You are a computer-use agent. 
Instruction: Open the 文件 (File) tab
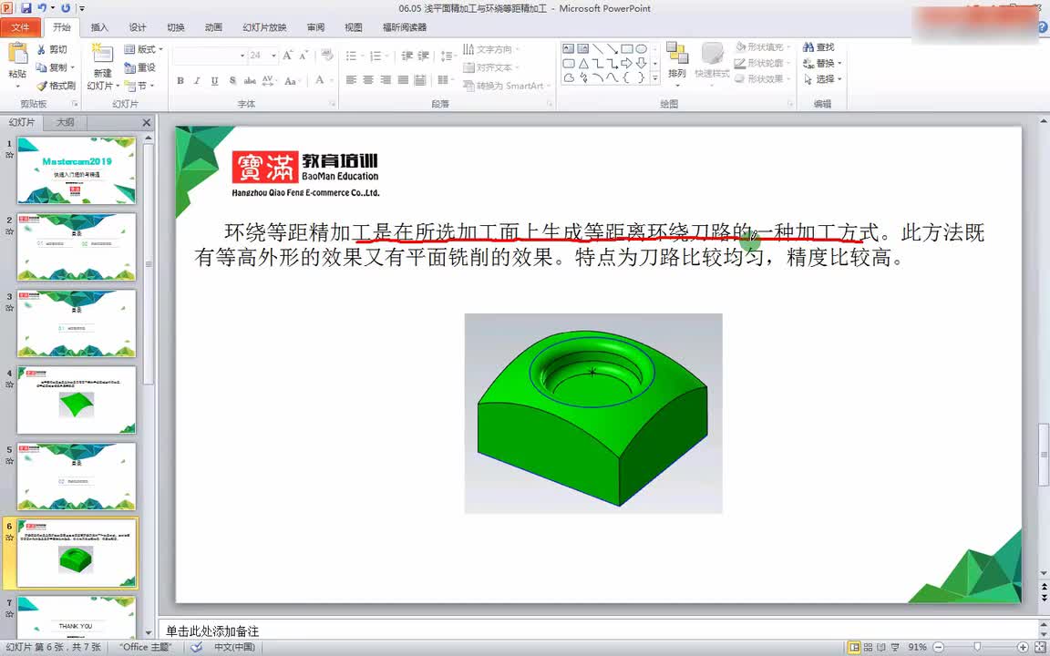pyautogui.click(x=20, y=27)
